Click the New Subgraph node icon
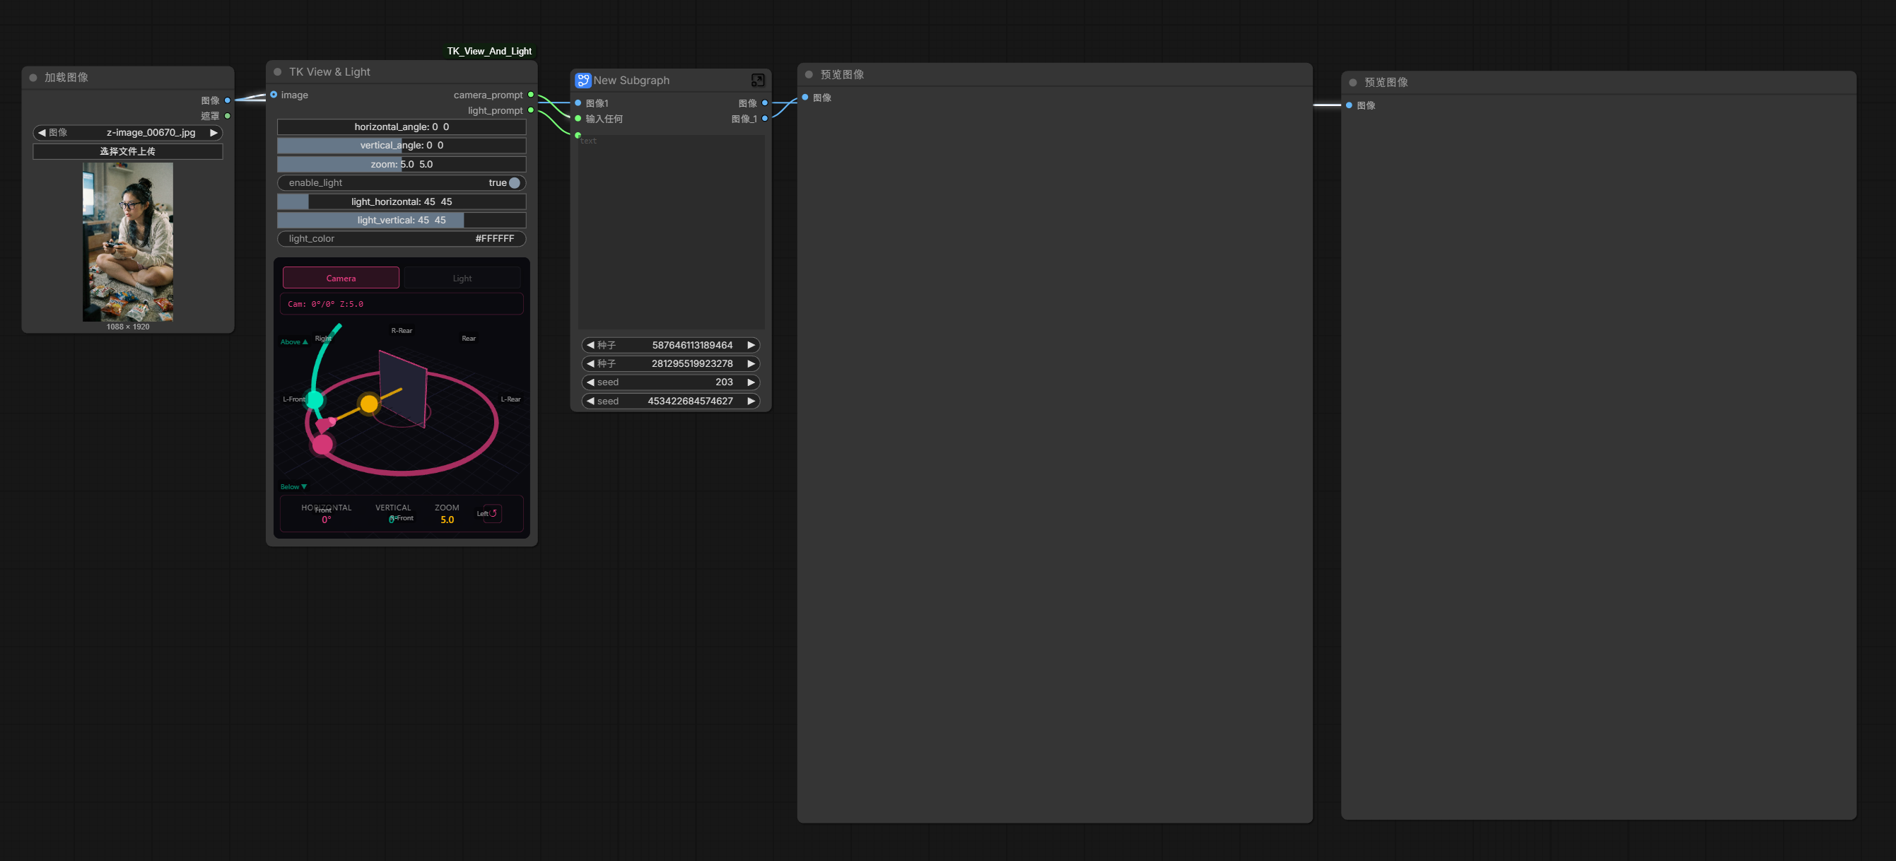1896x861 pixels. (583, 80)
